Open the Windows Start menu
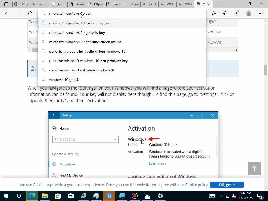Image resolution: width=268 pixels, height=201 pixels. coord(6,196)
